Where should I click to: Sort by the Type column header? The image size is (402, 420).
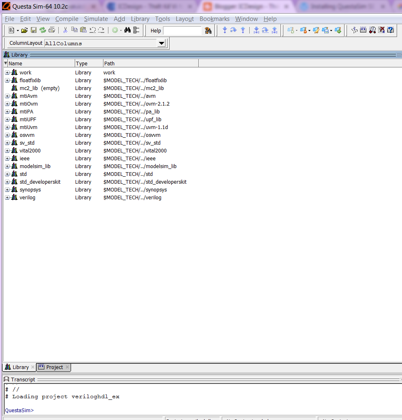point(89,63)
